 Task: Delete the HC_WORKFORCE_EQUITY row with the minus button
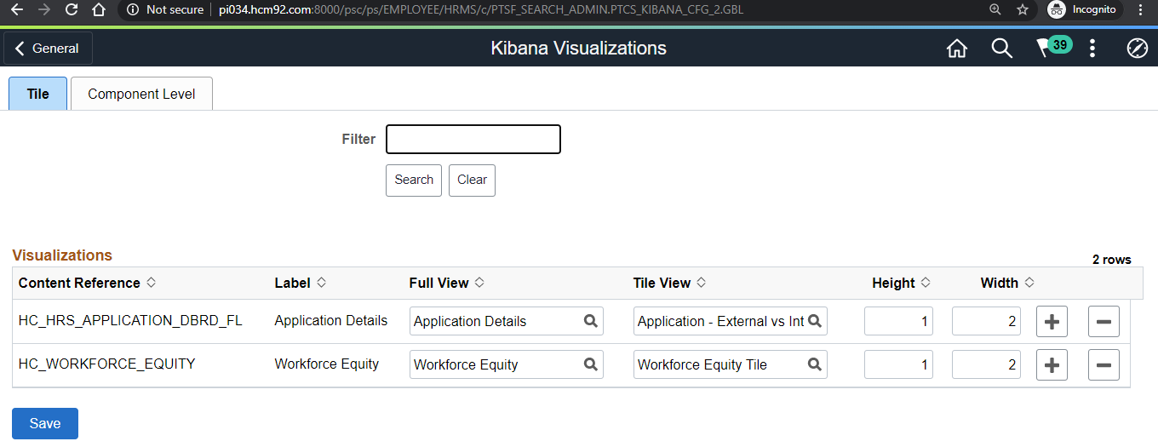click(x=1104, y=365)
